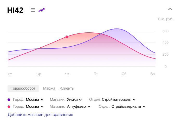Click the pink series color dot
Screen dimensions: 181x123
click(x=9, y=106)
